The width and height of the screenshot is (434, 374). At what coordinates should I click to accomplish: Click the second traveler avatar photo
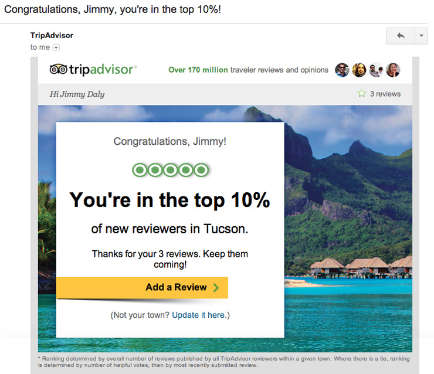[359, 70]
